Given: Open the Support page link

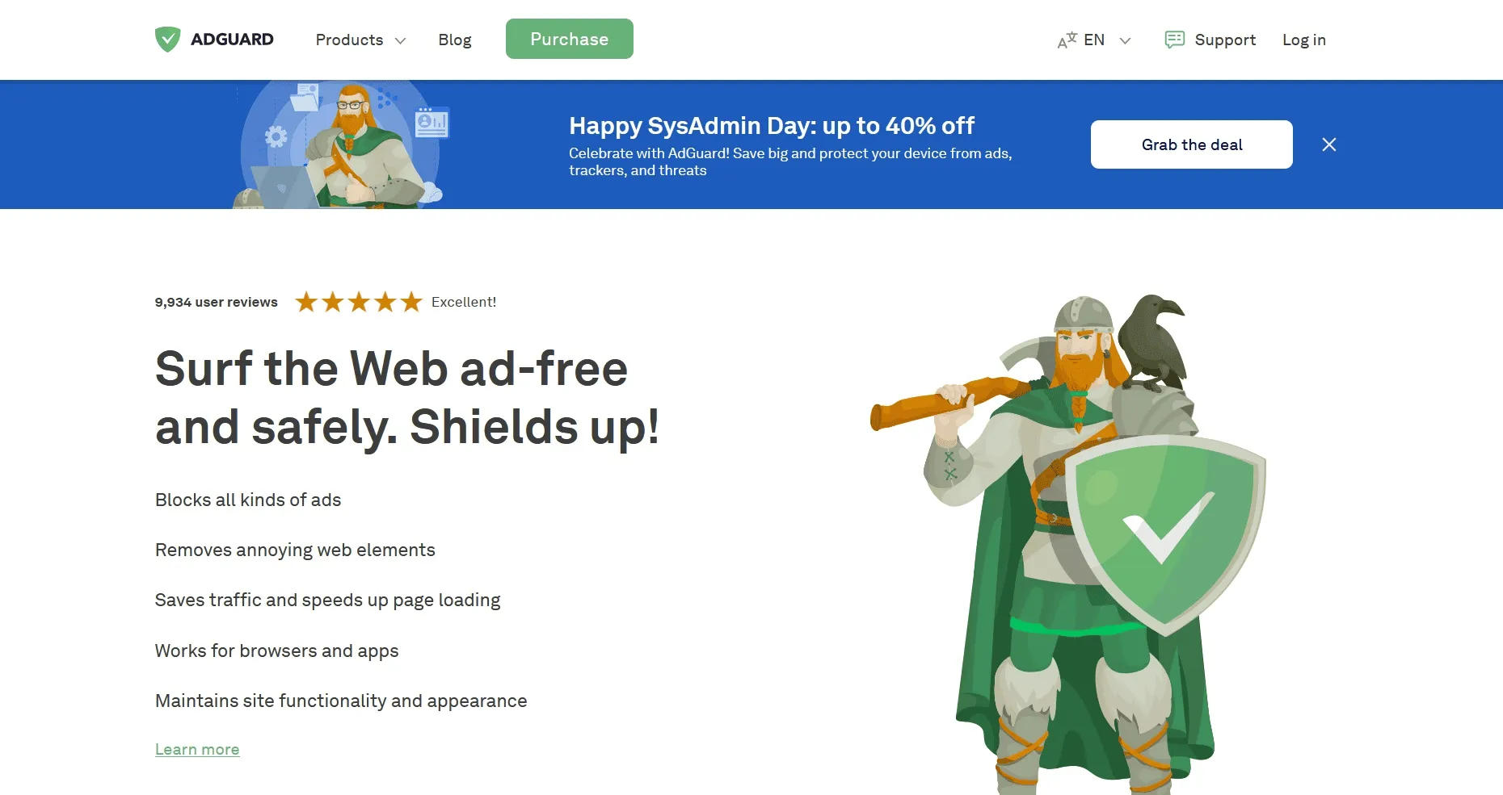Looking at the screenshot, I should (x=1225, y=40).
